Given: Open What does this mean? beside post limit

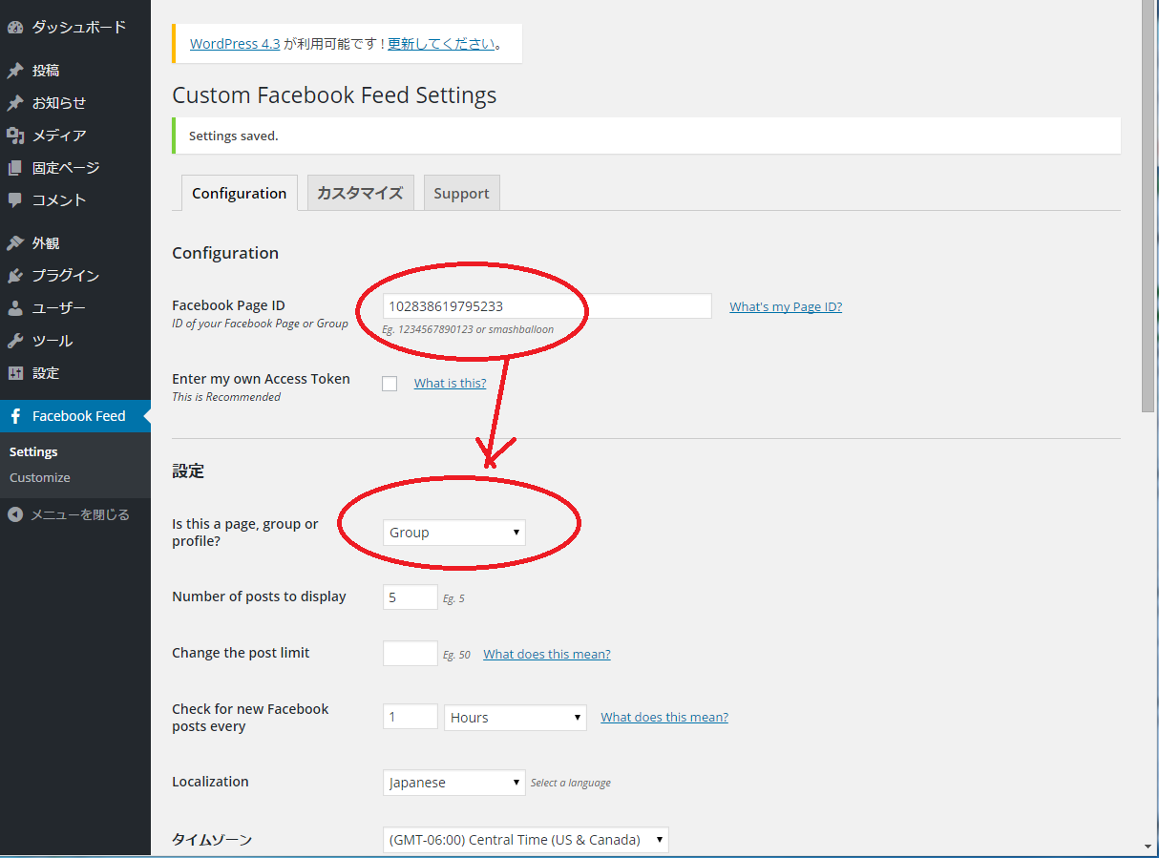Looking at the screenshot, I should [547, 654].
